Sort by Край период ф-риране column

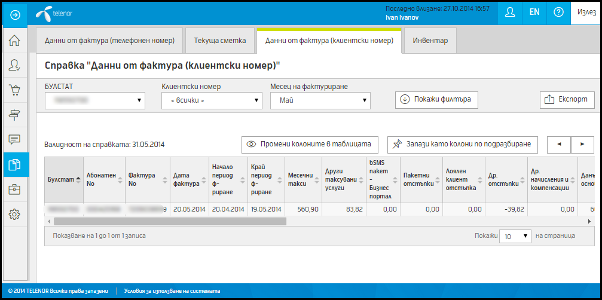(266, 179)
